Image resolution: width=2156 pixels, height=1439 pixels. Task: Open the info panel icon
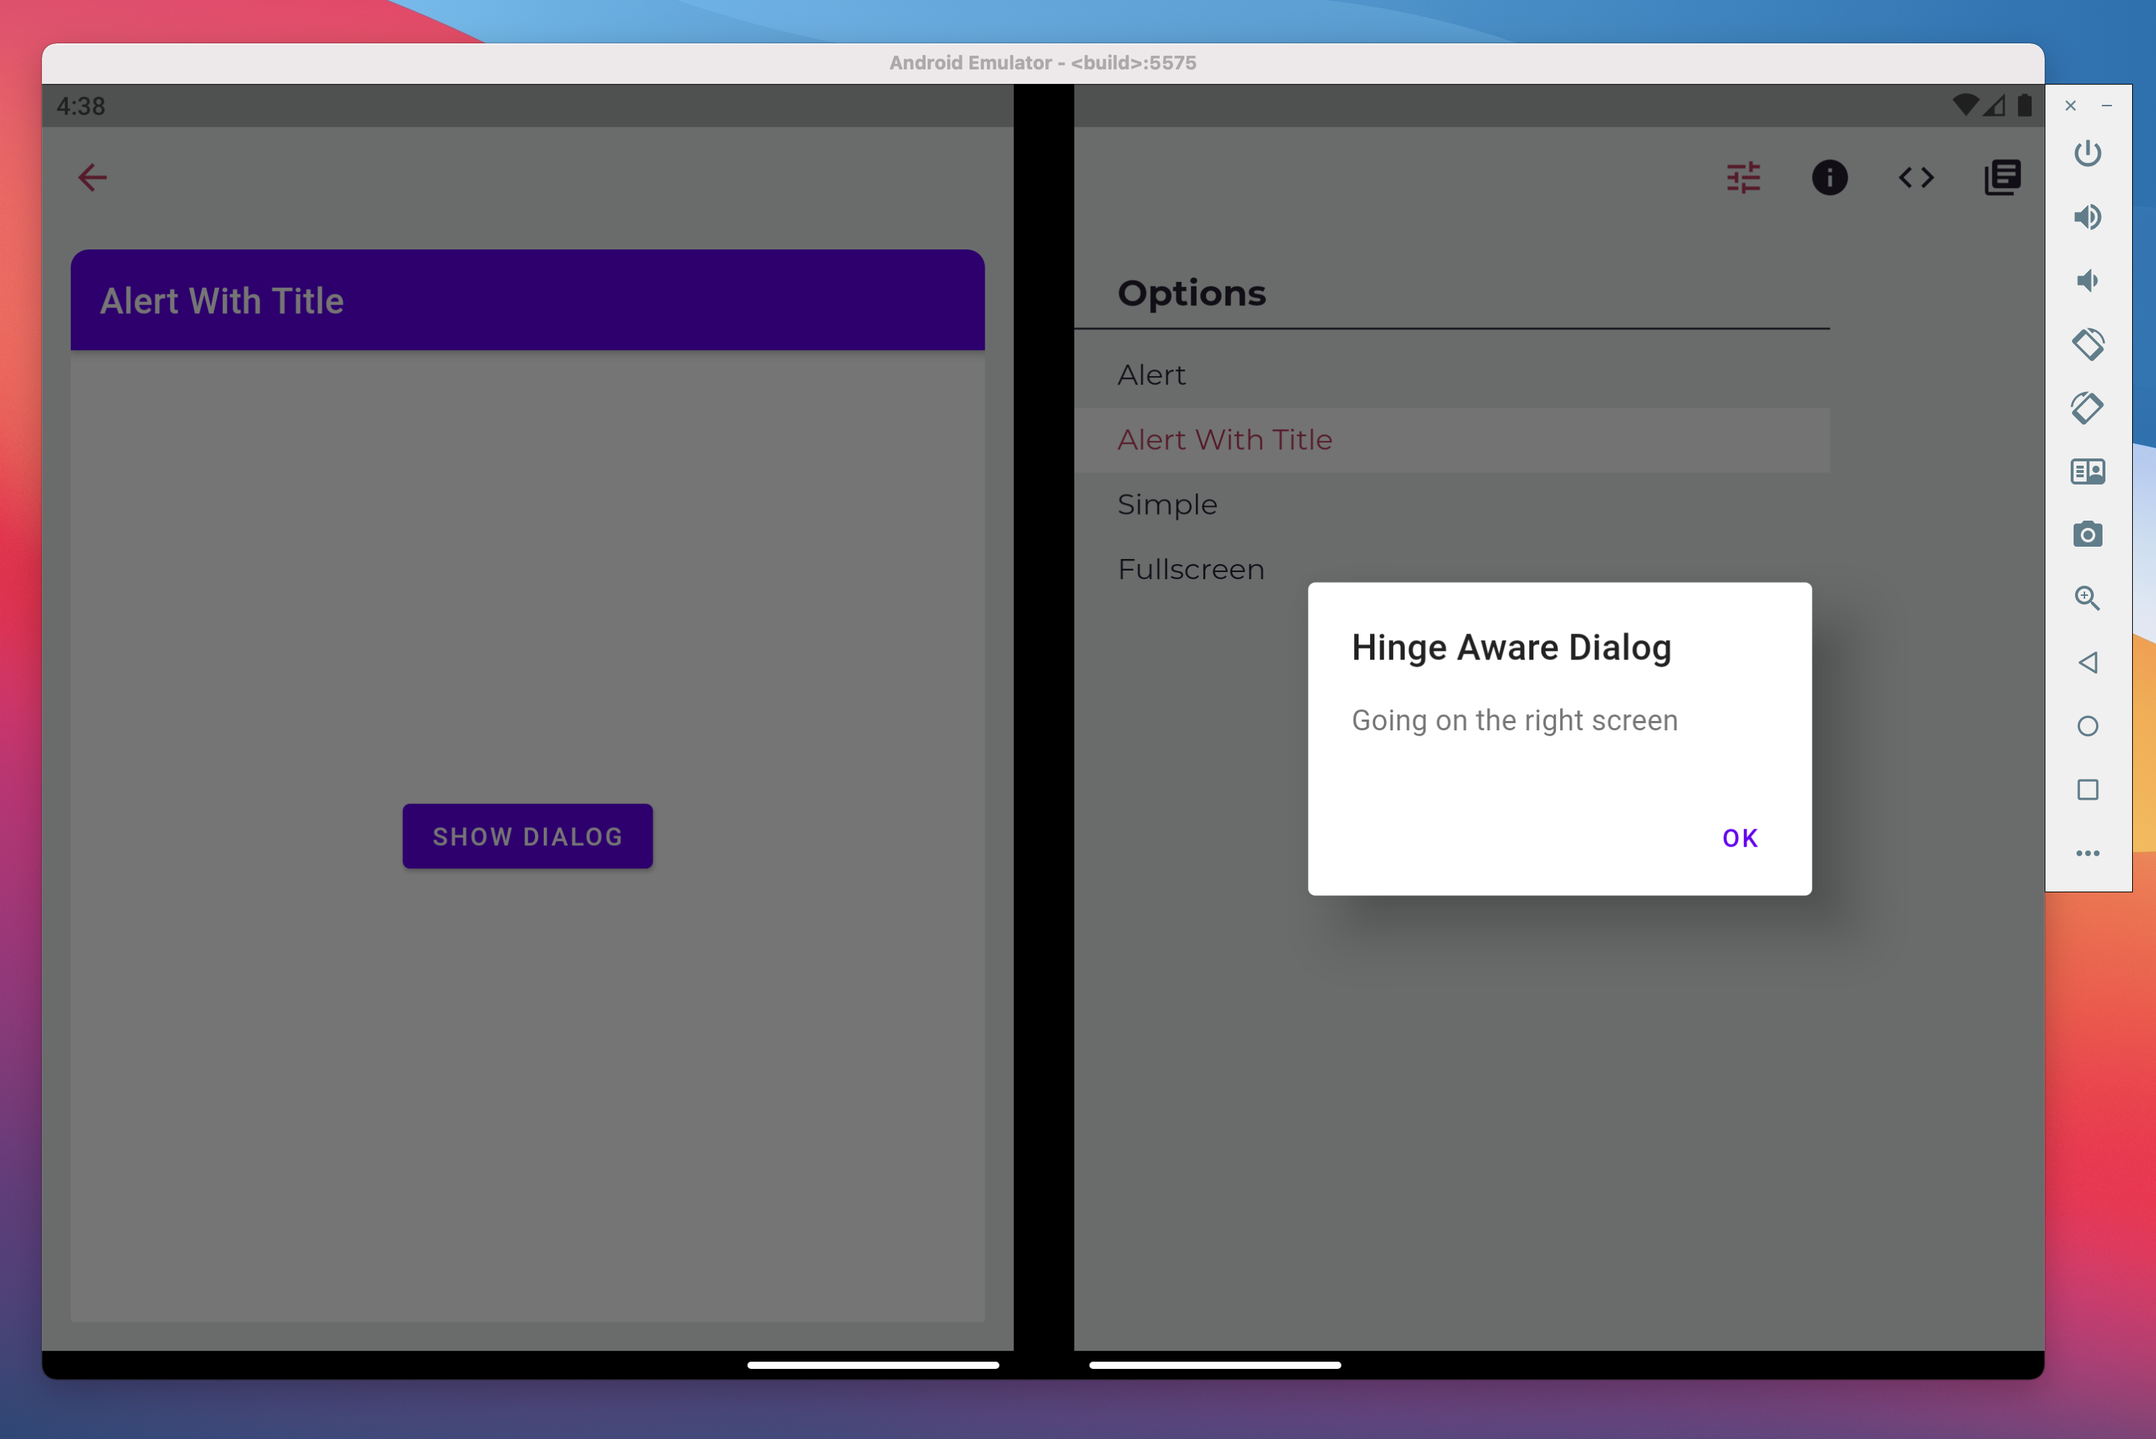point(1827,176)
